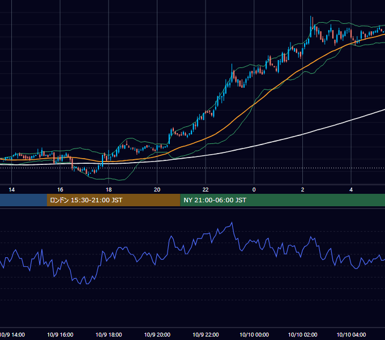The image size is (385, 340).
Task: Click the 18 hour label on time axis
Action: 109,190
